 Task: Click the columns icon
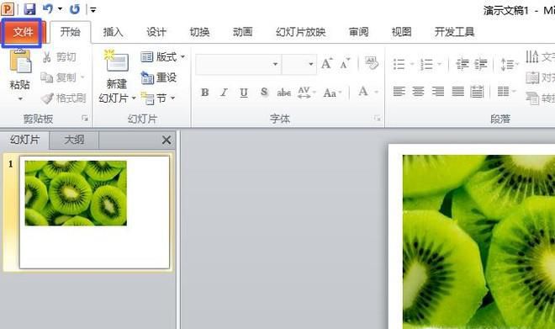tap(504, 92)
